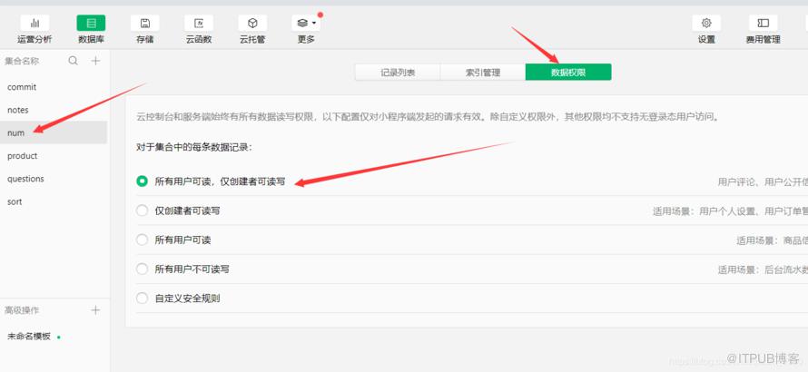Click the 集合名称 header label

(22, 61)
